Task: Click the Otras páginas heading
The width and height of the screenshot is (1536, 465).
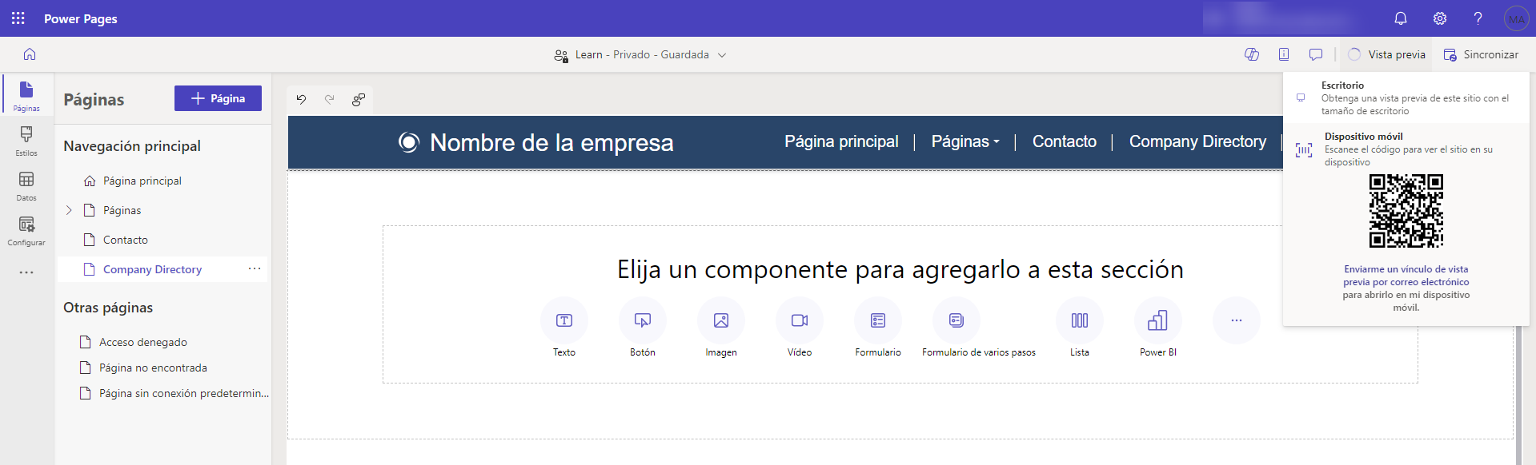Action: (x=108, y=308)
